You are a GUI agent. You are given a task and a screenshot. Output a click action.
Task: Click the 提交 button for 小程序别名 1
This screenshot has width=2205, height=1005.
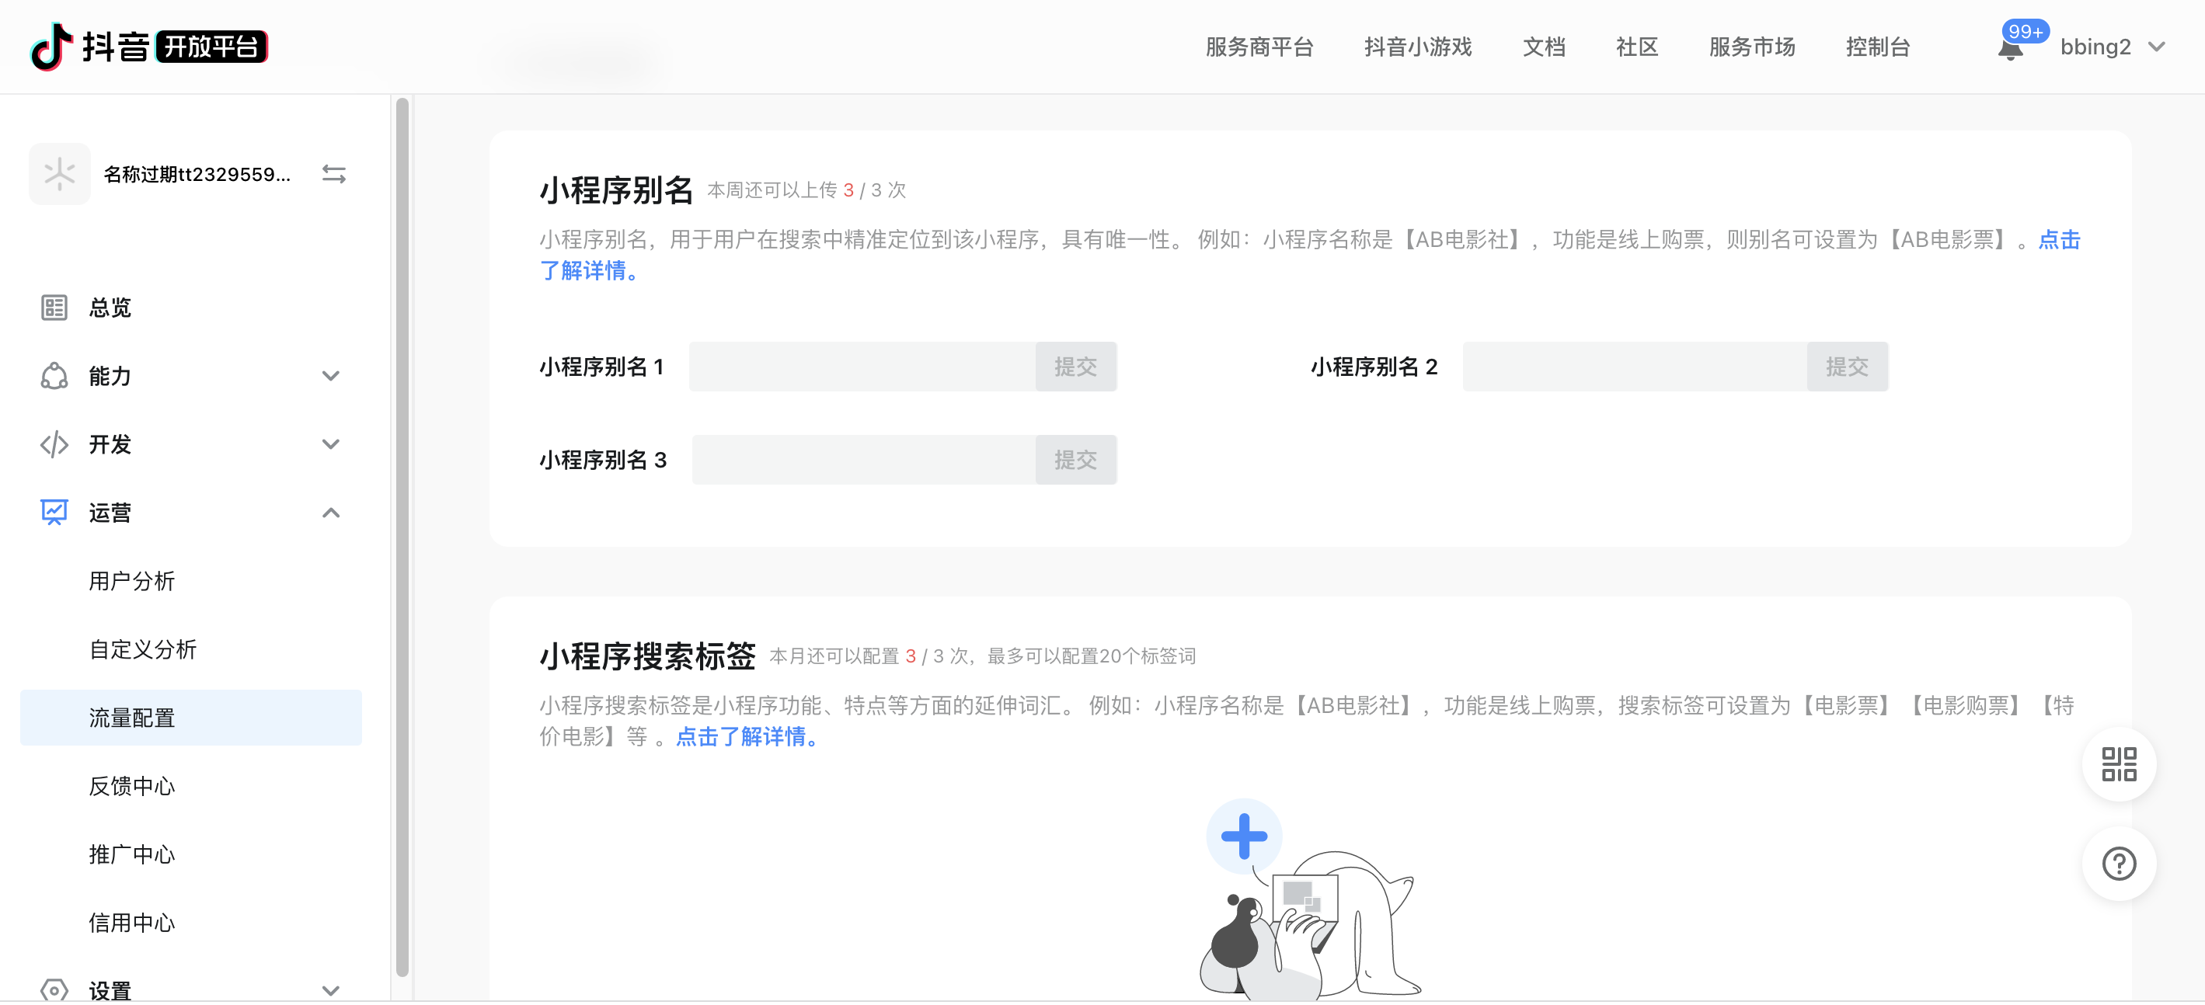(x=1075, y=367)
